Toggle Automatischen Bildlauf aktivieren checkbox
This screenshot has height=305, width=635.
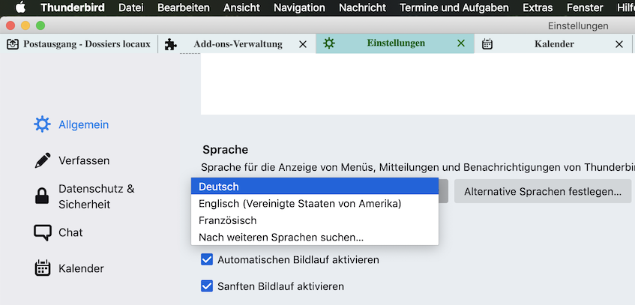[x=207, y=260]
